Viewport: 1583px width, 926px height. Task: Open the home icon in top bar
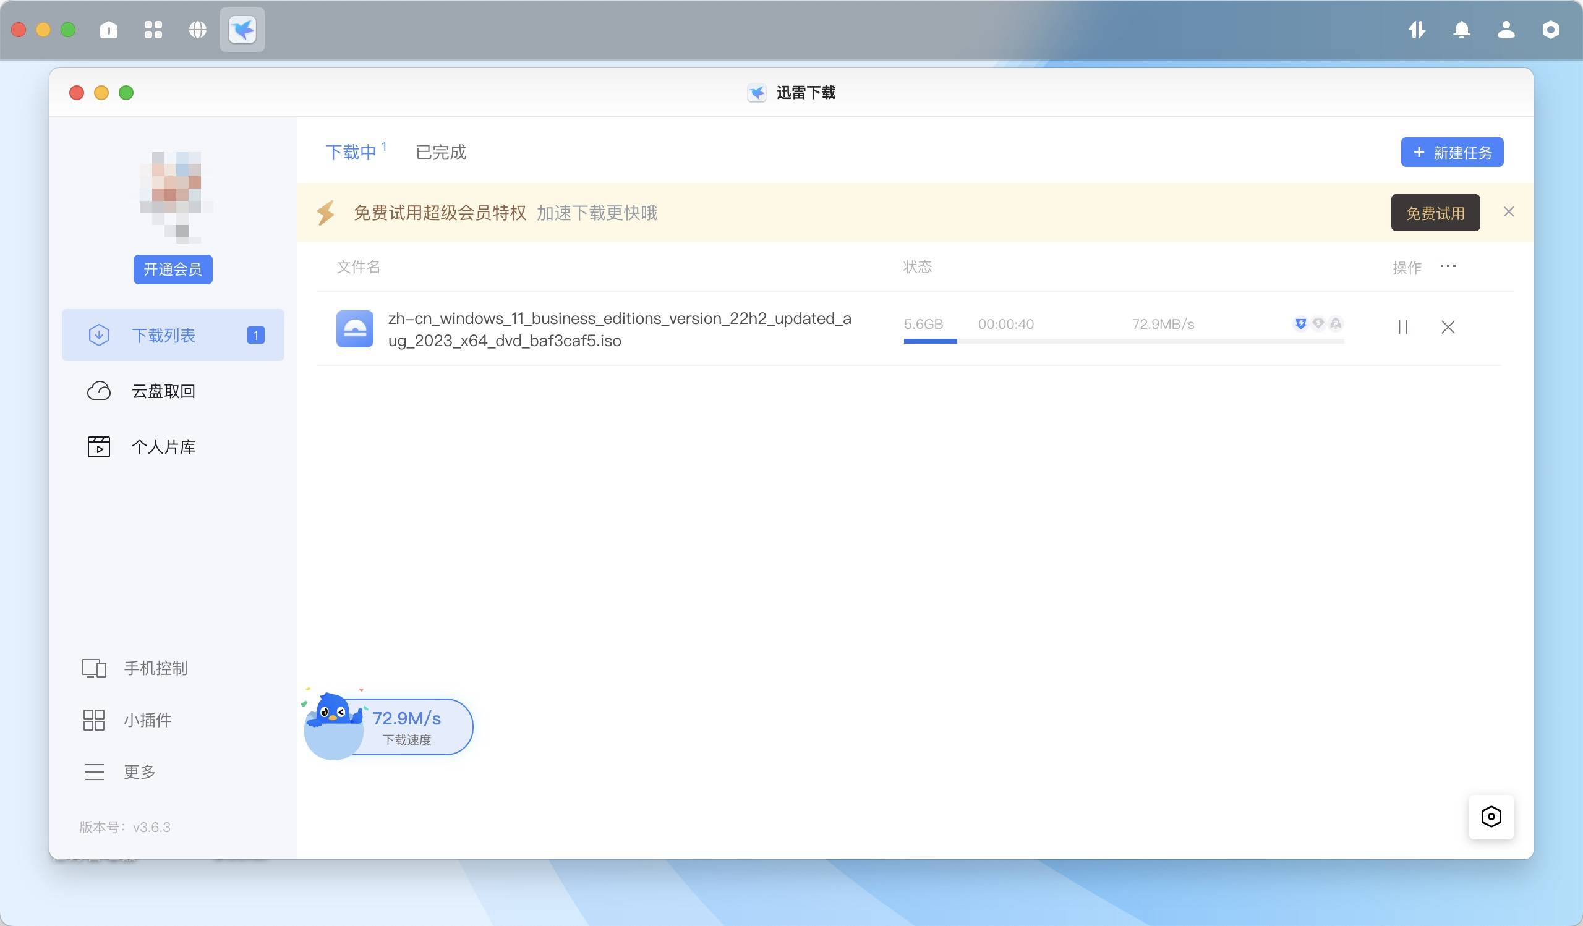(x=109, y=30)
